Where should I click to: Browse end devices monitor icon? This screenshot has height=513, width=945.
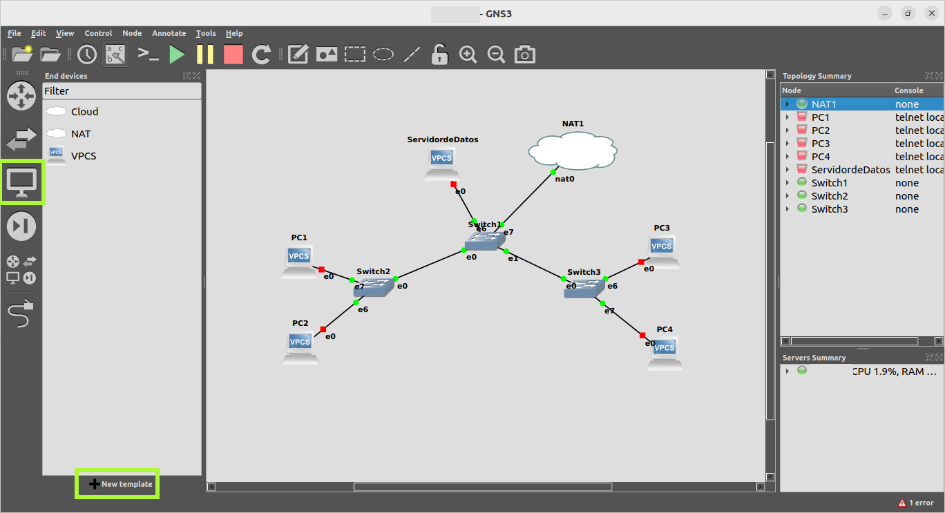(21, 182)
